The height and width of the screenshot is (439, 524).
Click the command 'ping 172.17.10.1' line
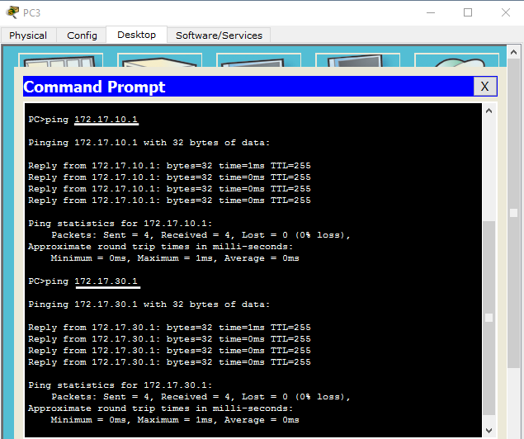coord(83,120)
